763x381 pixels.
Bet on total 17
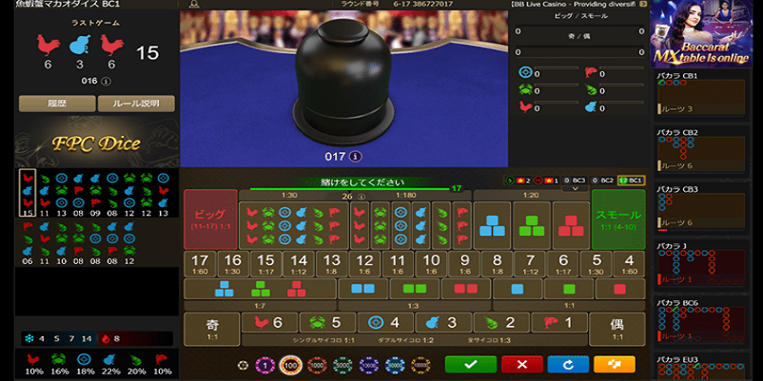[200, 264]
